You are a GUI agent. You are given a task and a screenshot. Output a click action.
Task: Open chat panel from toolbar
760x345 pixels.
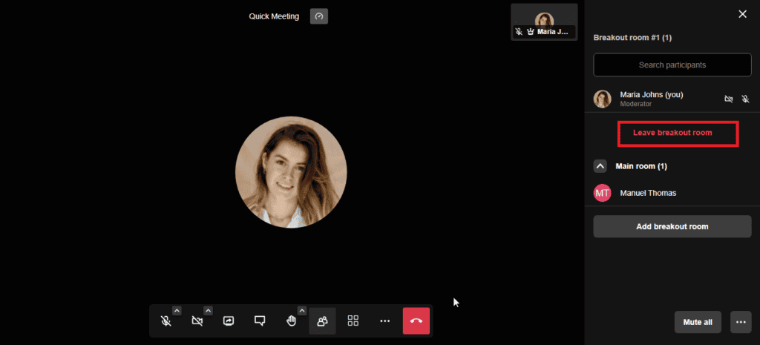pyautogui.click(x=260, y=321)
